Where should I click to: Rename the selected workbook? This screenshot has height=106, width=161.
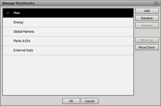click(x=147, y=18)
